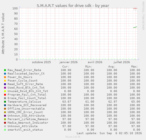Click the Media_Wearout_Indicator dark red swatch
The image size is (146, 140).
(x=5, y=123)
